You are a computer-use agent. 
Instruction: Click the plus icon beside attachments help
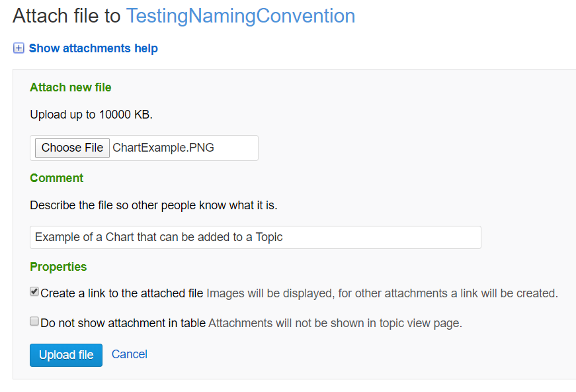[19, 48]
